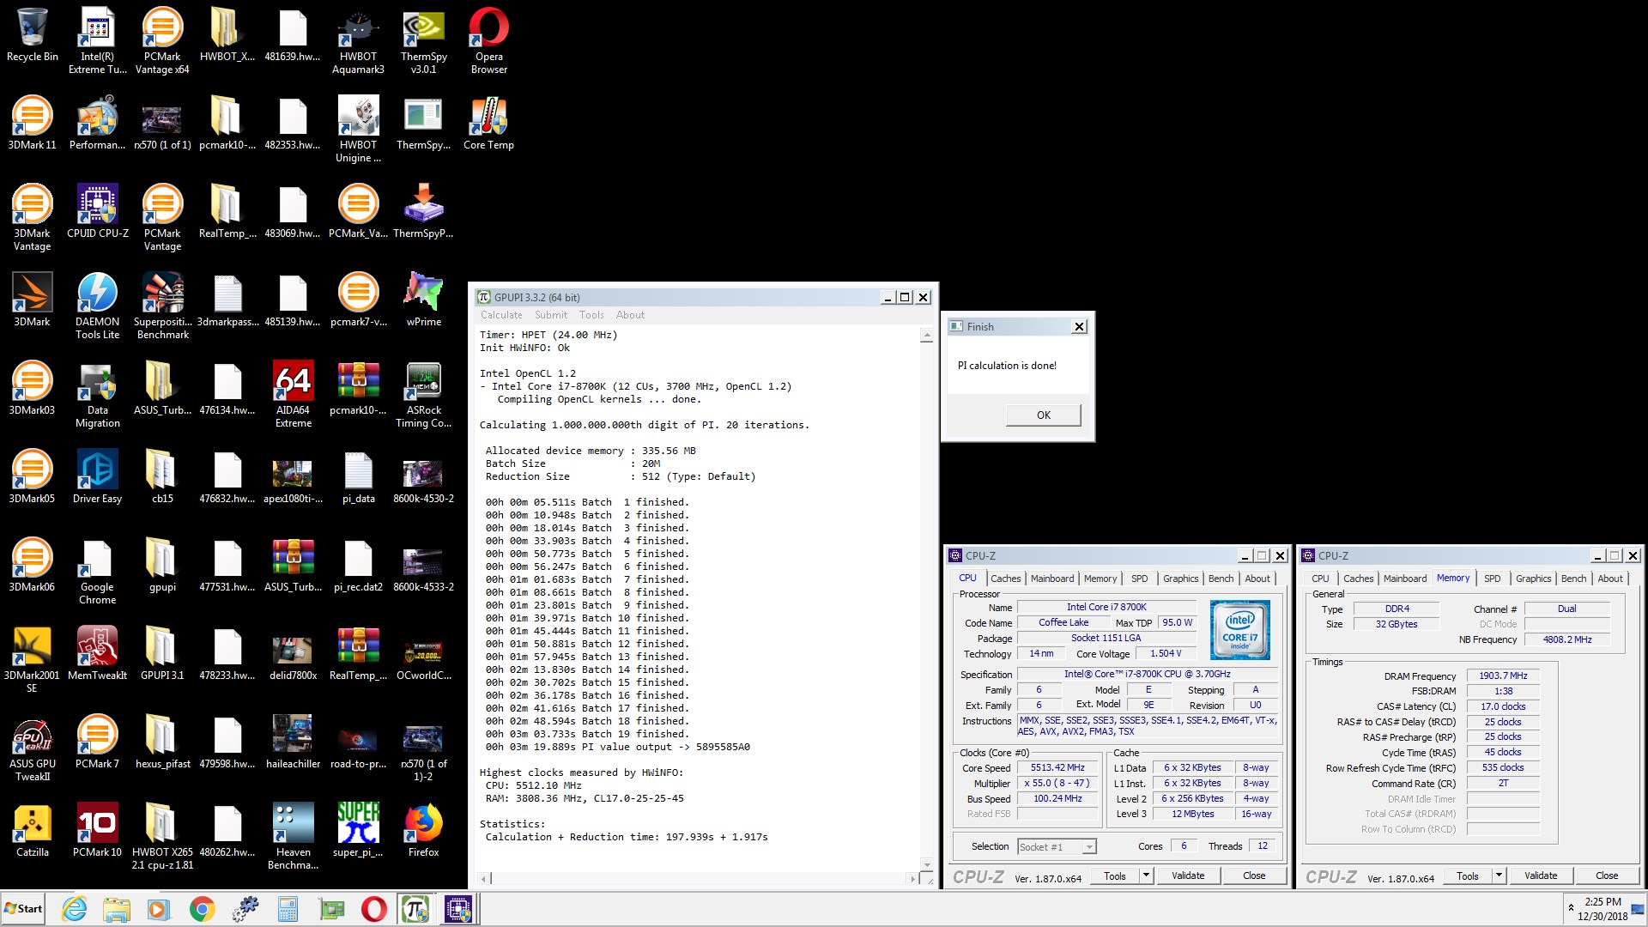1648x927 pixels.
Task: Open Submit menu in GPUPI
Action: coord(551,315)
